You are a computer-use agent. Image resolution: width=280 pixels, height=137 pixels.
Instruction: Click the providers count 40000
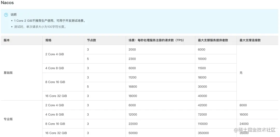coord(202,96)
